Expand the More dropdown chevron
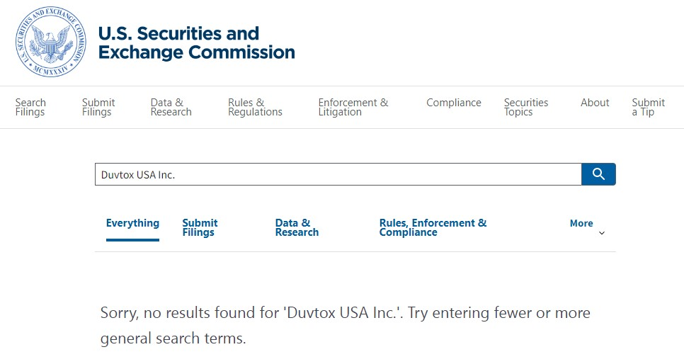Viewport: 684px width, 364px height. point(602,233)
